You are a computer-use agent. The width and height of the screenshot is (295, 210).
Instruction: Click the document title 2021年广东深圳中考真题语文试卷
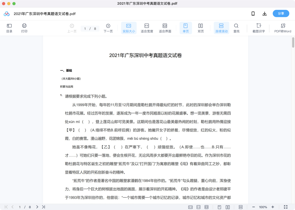(x=145, y=56)
